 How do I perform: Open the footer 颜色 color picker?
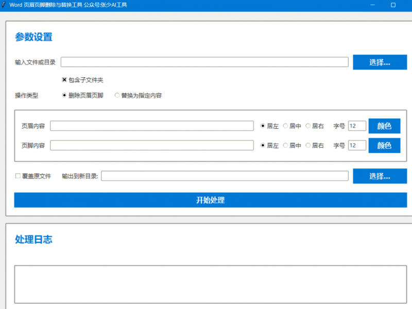pos(384,146)
